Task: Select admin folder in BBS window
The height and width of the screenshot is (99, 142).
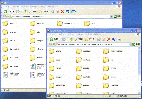Action: coord(8,23)
